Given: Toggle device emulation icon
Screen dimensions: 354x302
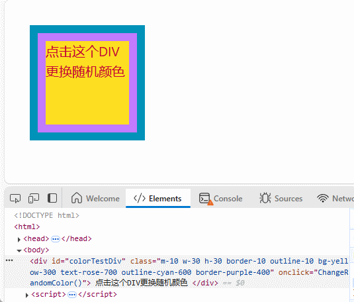Looking at the screenshot, I should (x=34, y=199).
